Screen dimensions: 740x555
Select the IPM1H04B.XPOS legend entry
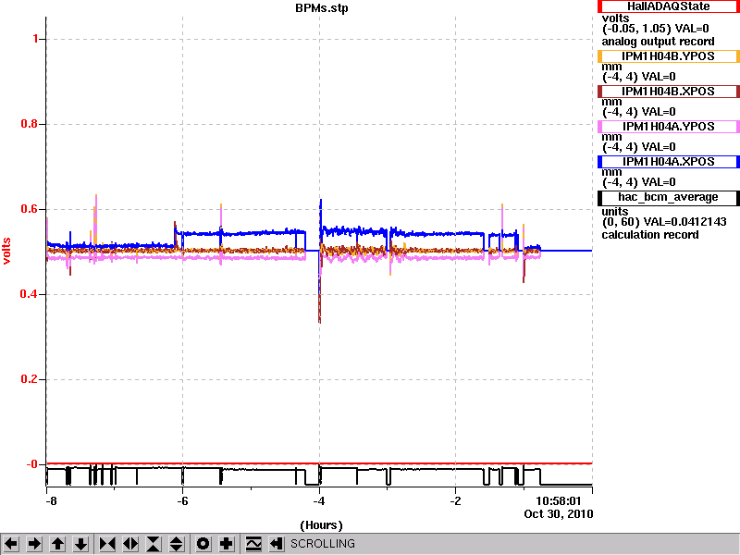(x=668, y=91)
